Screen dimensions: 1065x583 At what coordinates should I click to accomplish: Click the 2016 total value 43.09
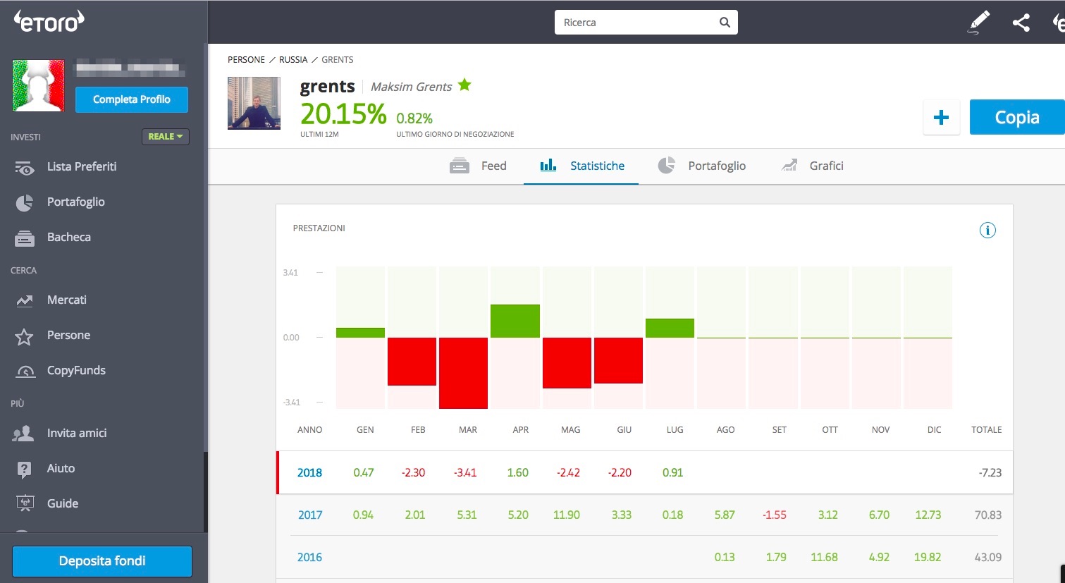[988, 558]
